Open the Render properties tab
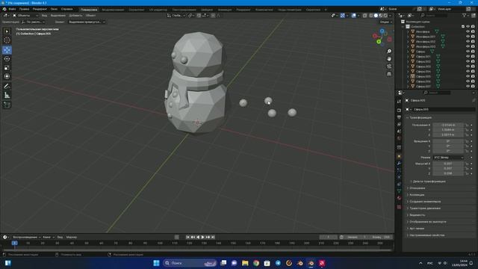The height and width of the screenshot is (269, 478). (399, 110)
